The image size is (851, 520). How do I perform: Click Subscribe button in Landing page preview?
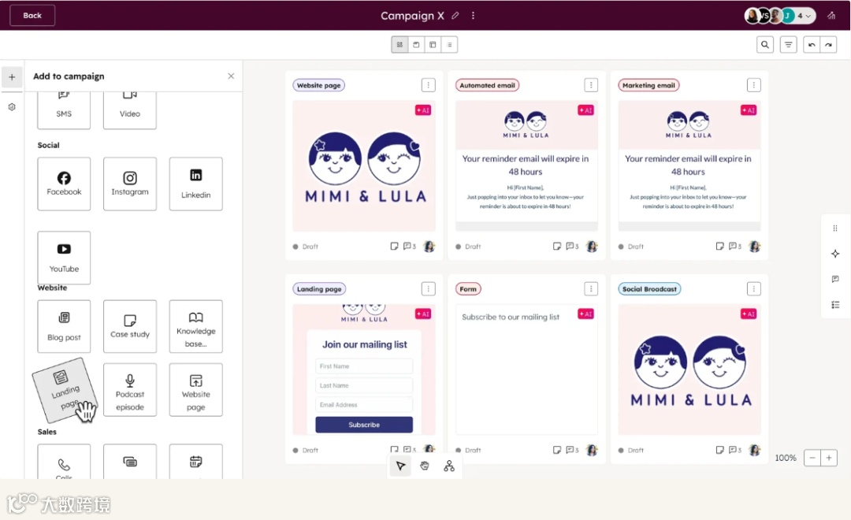pos(363,425)
